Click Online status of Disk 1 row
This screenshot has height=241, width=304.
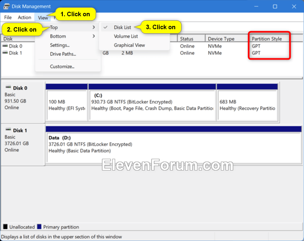187,53
